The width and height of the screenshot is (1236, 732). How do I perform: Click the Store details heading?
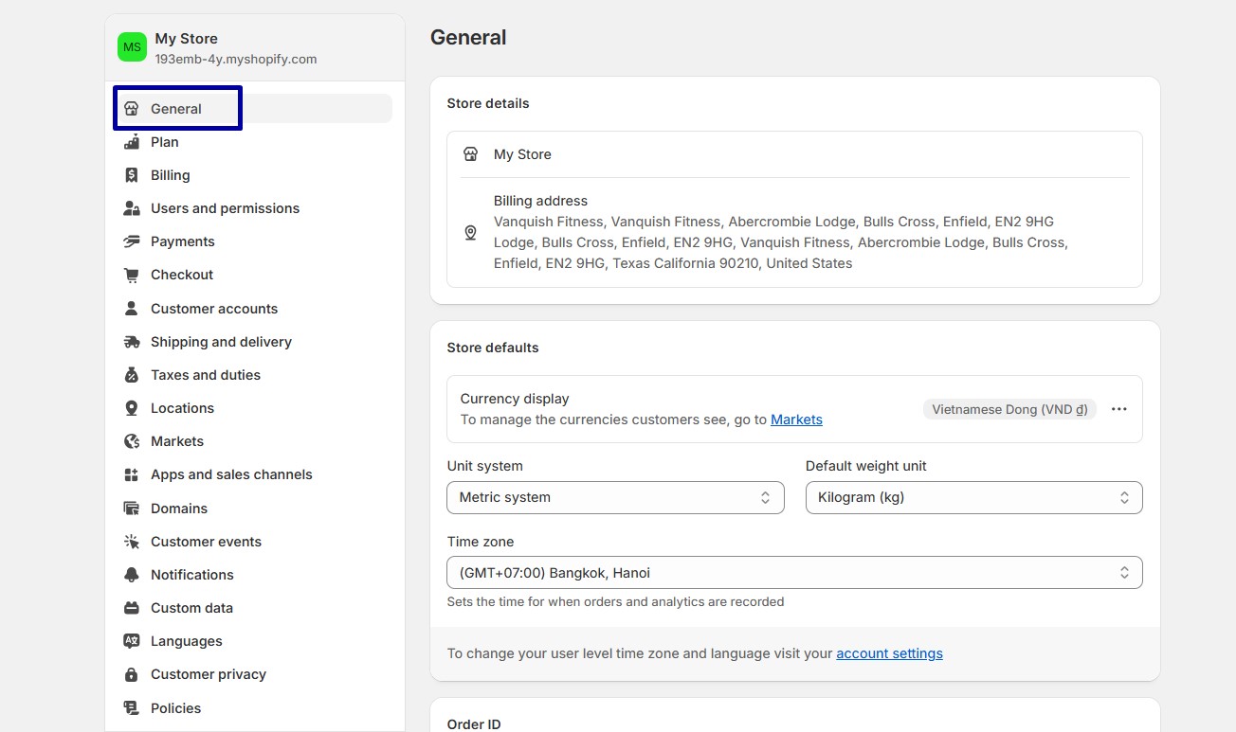tap(488, 103)
